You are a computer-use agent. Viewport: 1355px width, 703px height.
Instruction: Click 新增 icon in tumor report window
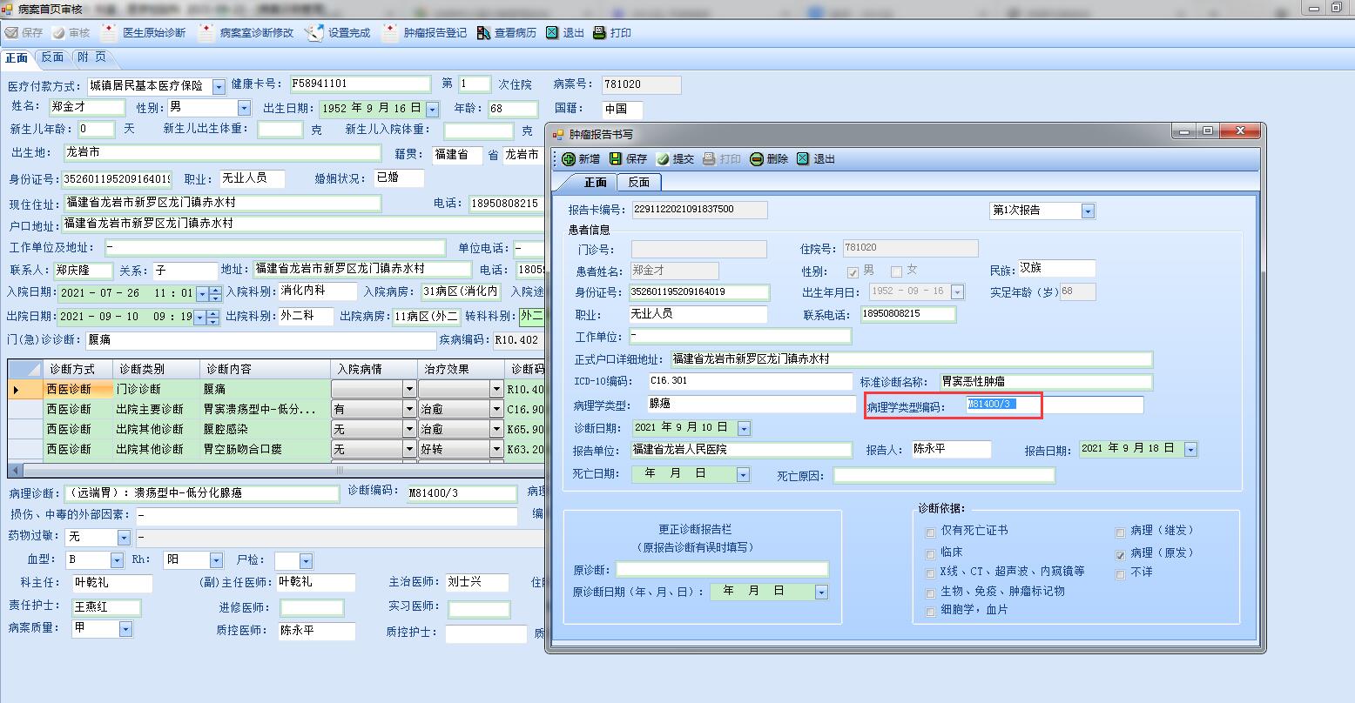[569, 159]
